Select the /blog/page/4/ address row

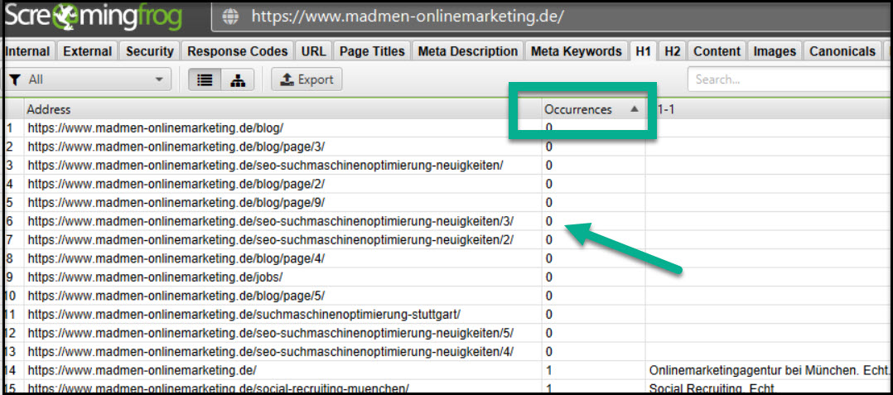[176, 258]
